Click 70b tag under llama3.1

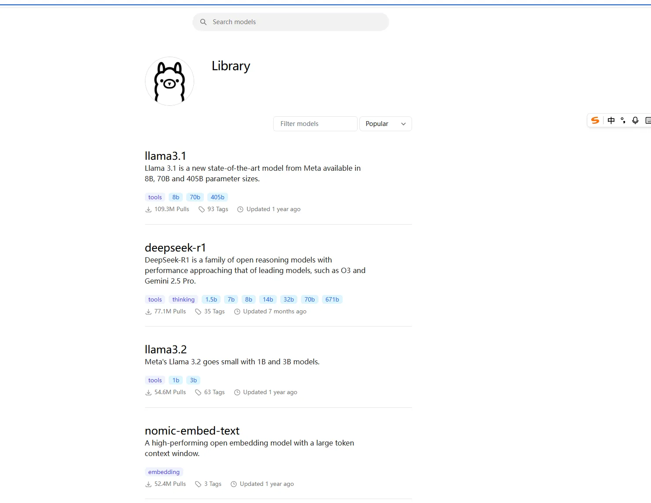point(195,197)
